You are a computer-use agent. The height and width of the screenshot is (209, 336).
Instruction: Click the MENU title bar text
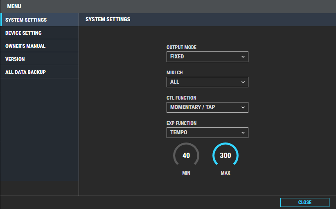click(x=14, y=6)
